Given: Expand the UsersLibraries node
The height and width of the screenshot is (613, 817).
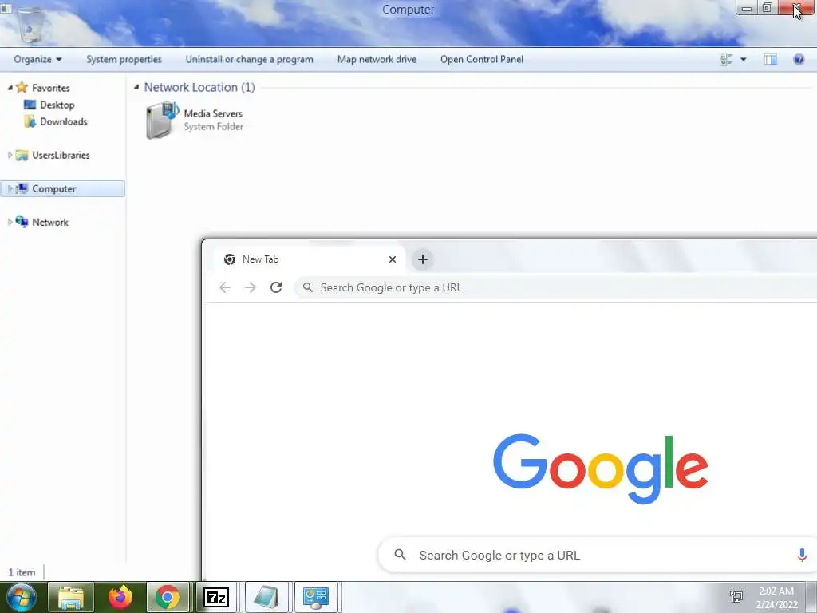Looking at the screenshot, I should pos(10,155).
